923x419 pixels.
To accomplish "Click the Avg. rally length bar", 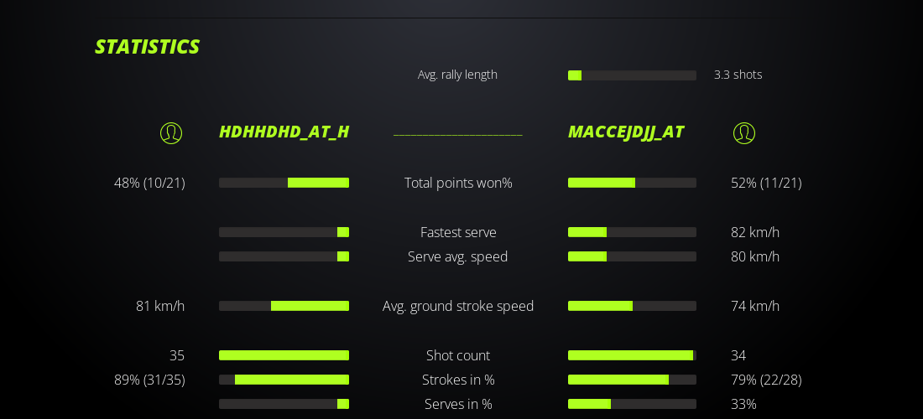I will click(632, 75).
